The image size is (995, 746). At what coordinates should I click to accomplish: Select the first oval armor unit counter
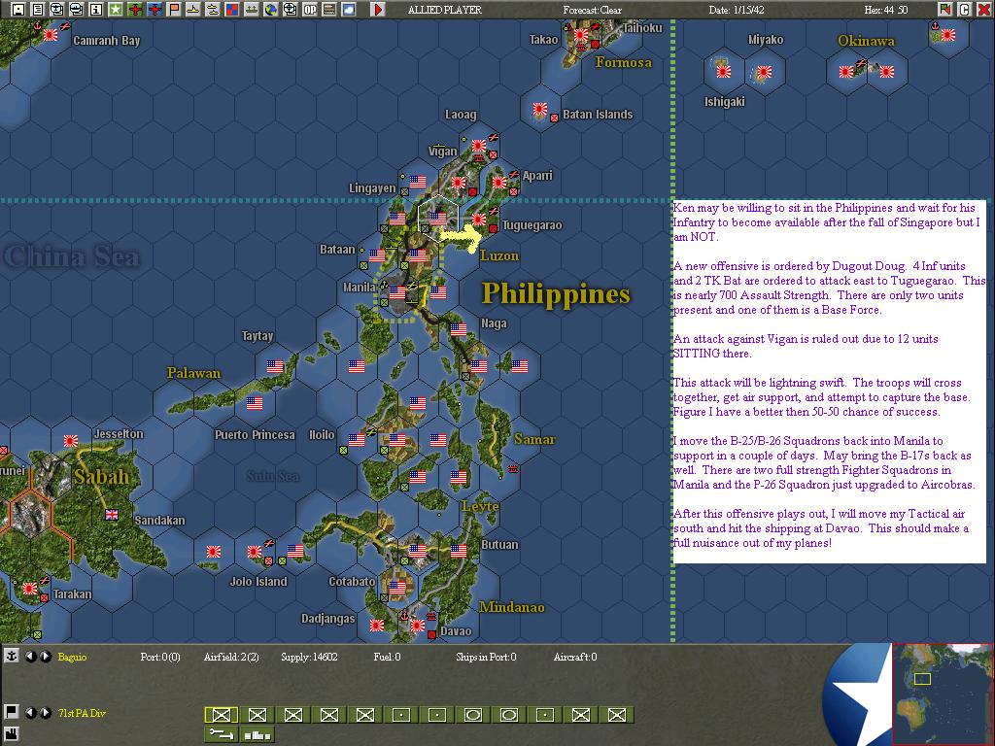coord(473,715)
